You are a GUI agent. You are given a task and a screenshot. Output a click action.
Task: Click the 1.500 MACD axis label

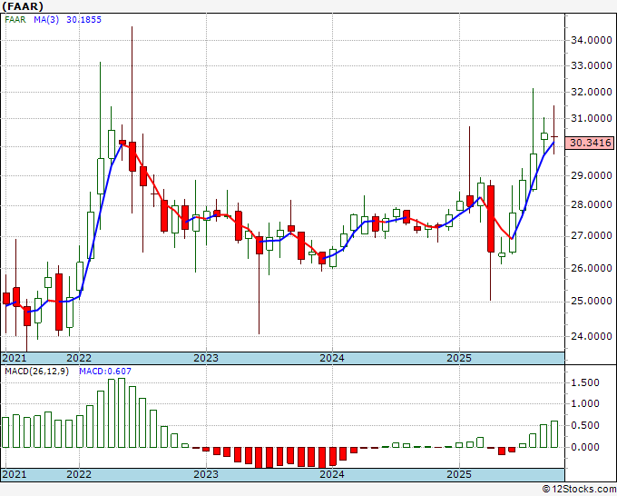(x=586, y=382)
